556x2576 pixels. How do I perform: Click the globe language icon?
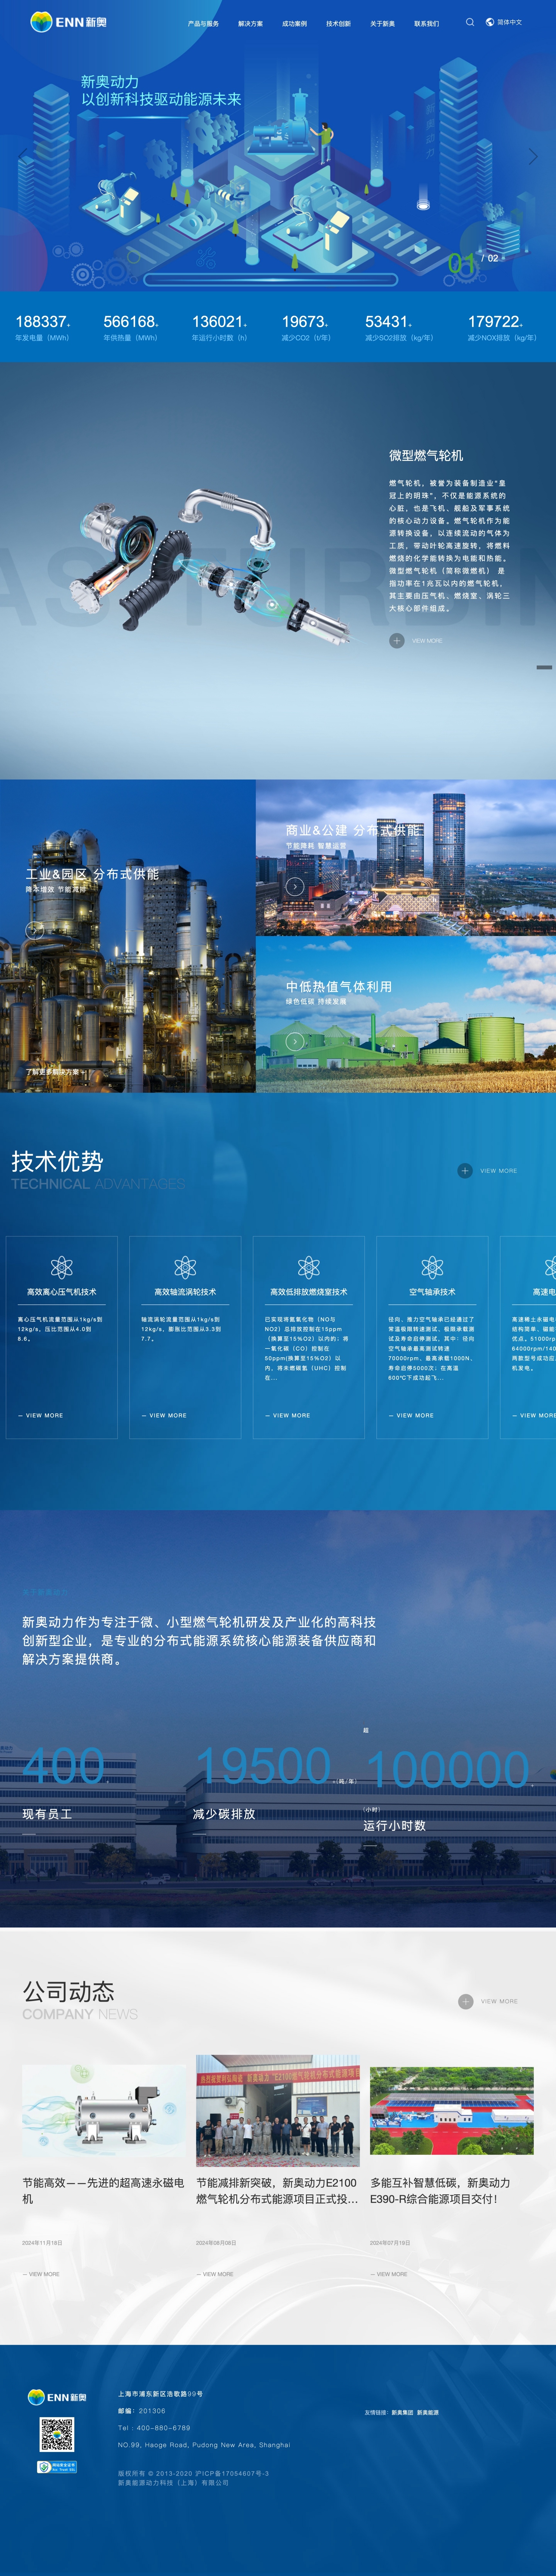click(x=490, y=22)
